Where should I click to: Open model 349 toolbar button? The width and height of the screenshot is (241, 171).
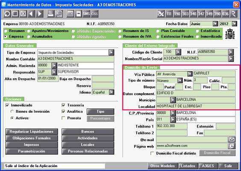(x=209, y=14)
